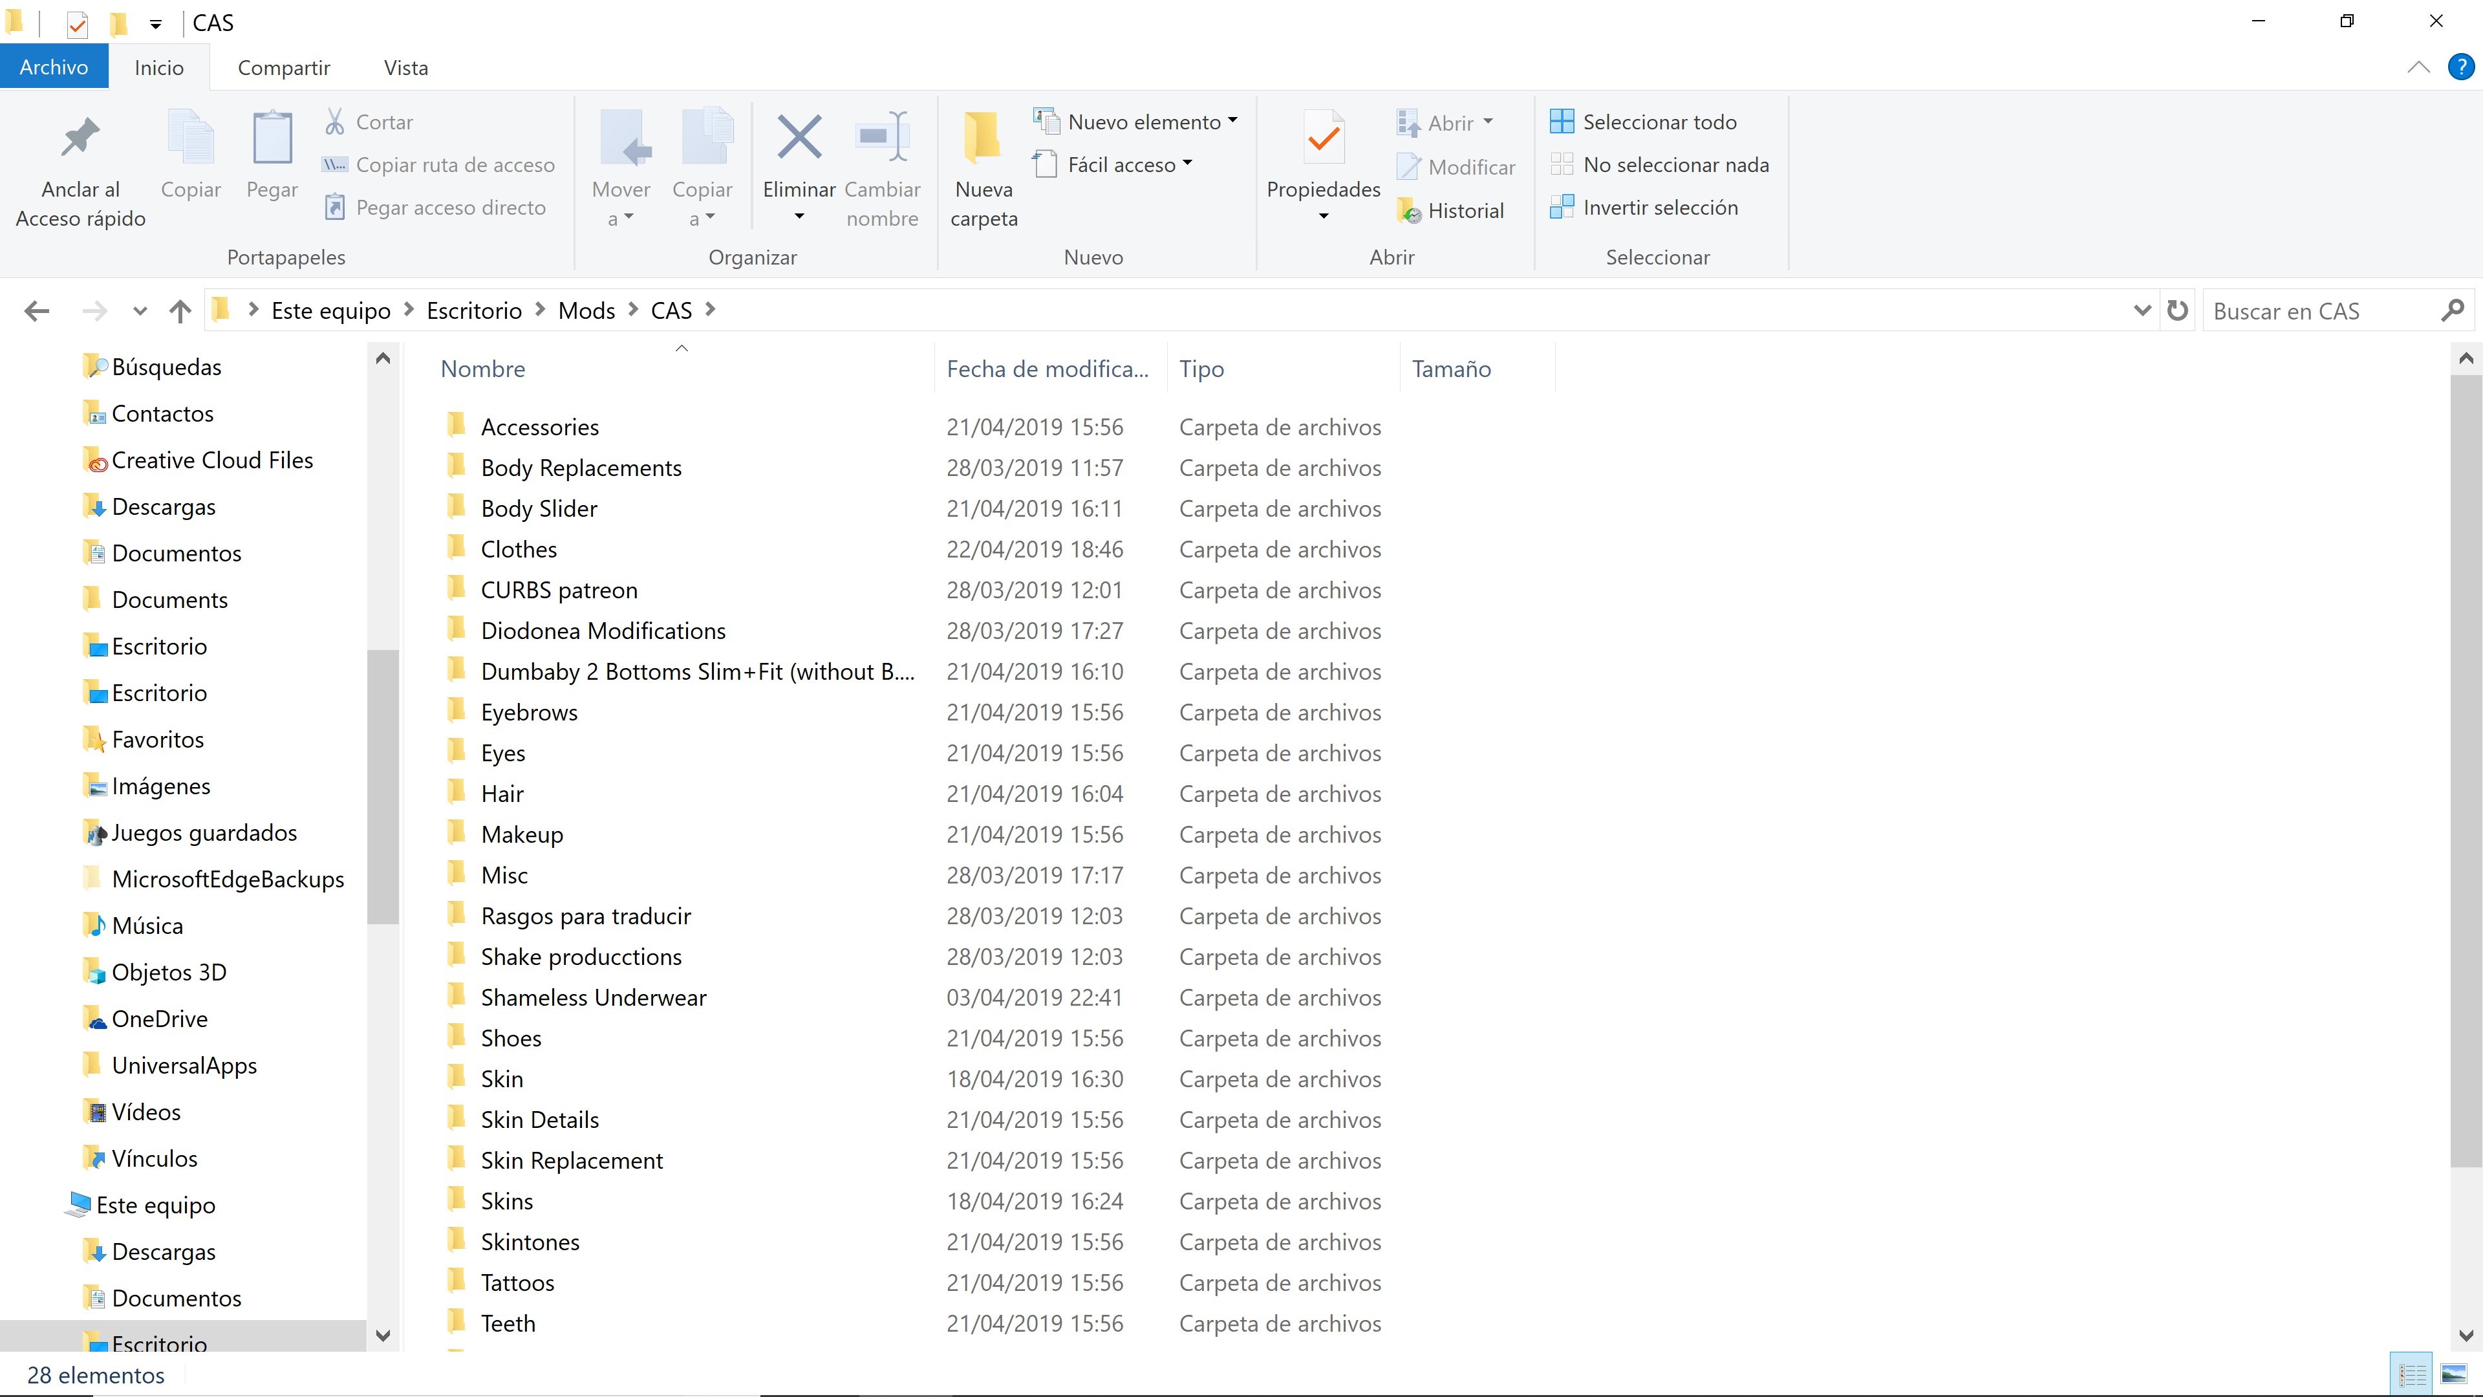The image size is (2483, 1397).
Task: Open the Nuevo elemento dropdown
Action: pyautogui.click(x=1135, y=122)
